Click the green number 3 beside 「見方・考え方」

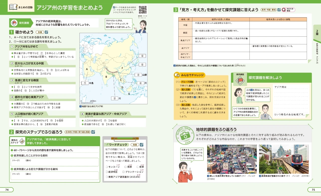176,10
